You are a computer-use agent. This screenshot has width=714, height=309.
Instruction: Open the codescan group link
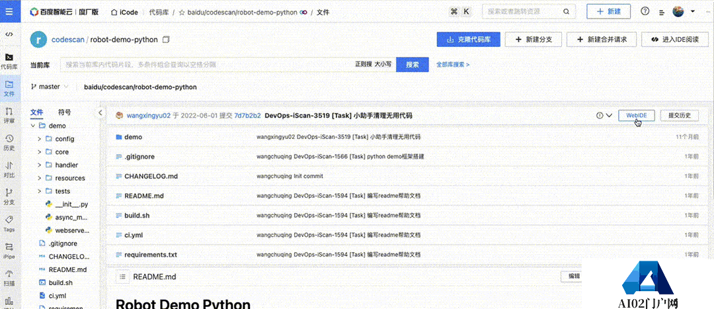point(68,40)
